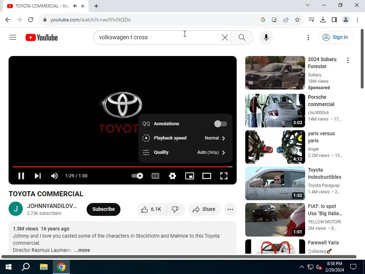
Task: Open File Explorer from taskbar
Action: tap(43, 267)
